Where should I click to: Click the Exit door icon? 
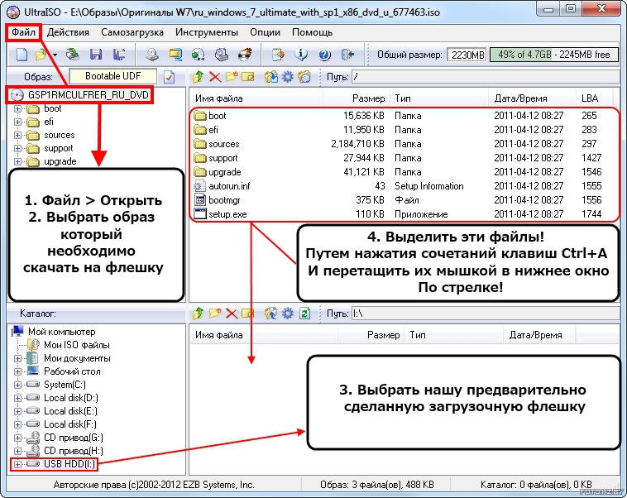tap(347, 55)
